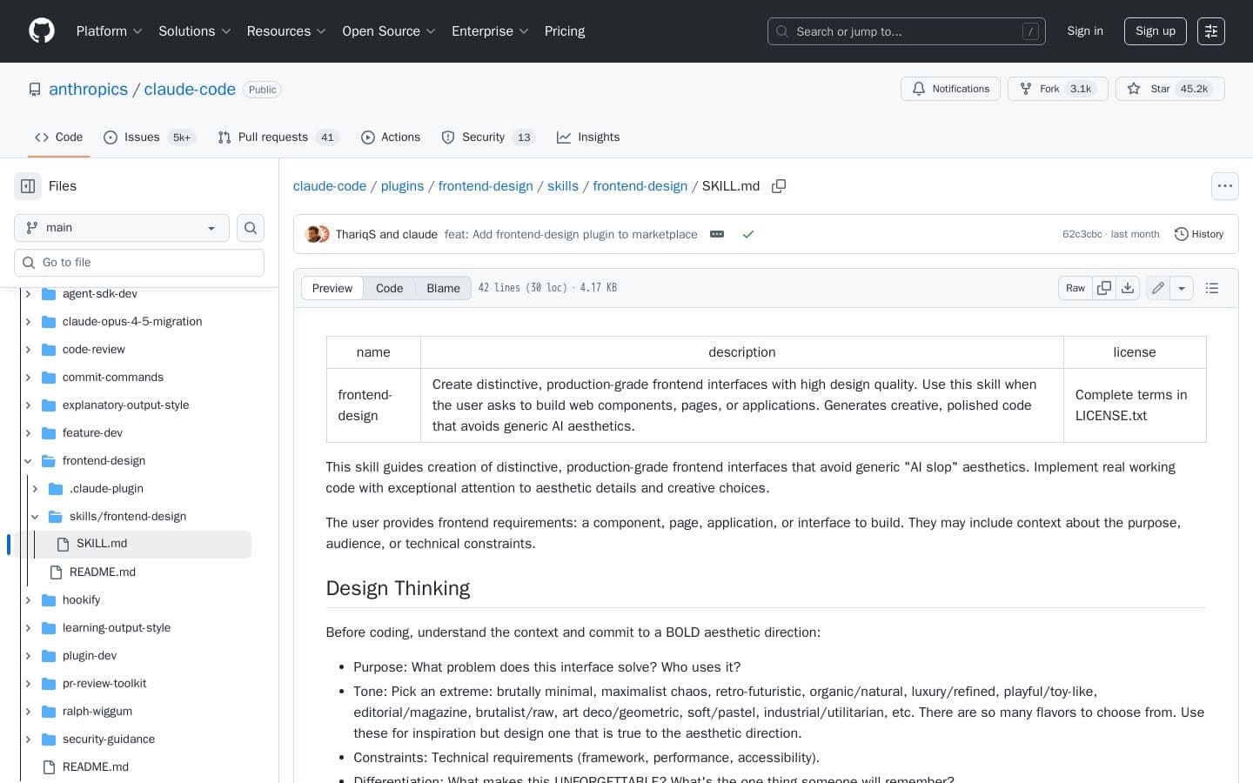Click the Go to file search box
The height and width of the screenshot is (783, 1253).
[x=139, y=262]
